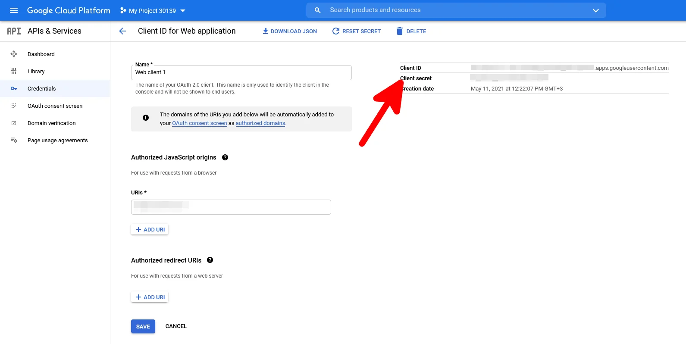Go back using the left arrow
The image size is (686, 344).
pos(122,31)
